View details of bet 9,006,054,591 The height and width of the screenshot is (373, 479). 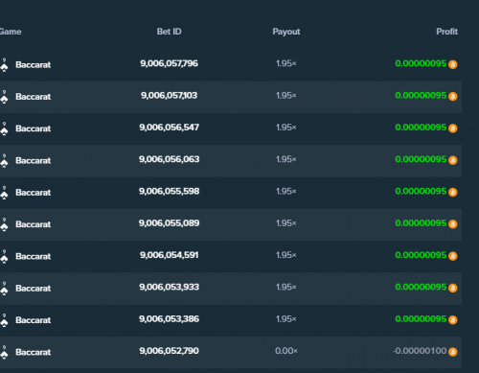click(169, 255)
